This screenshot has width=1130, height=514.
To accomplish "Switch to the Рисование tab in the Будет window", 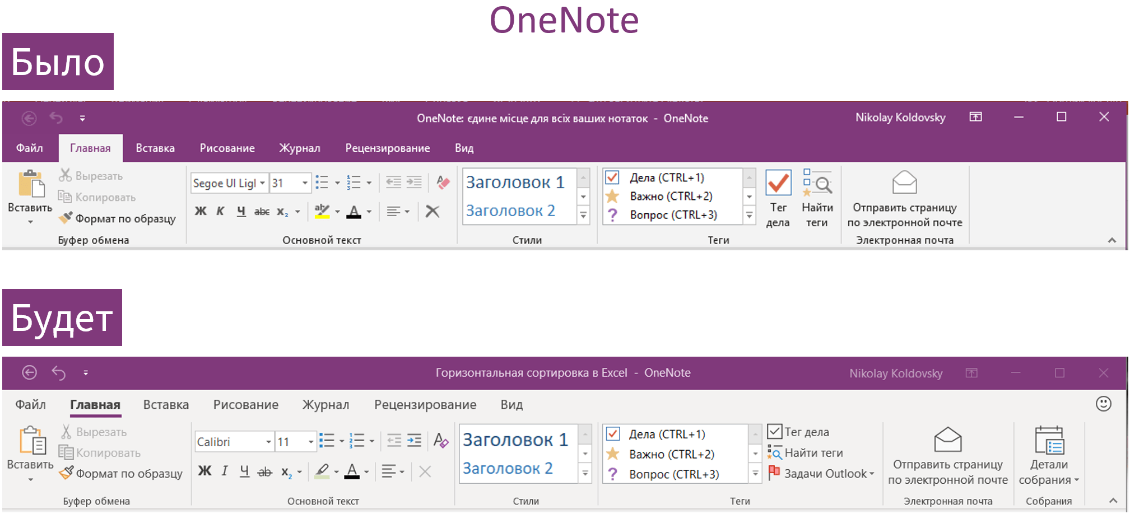I will click(x=245, y=404).
